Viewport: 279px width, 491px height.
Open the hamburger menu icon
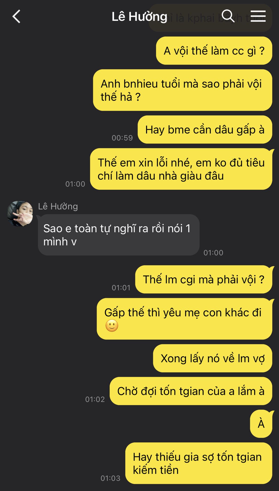click(x=258, y=16)
